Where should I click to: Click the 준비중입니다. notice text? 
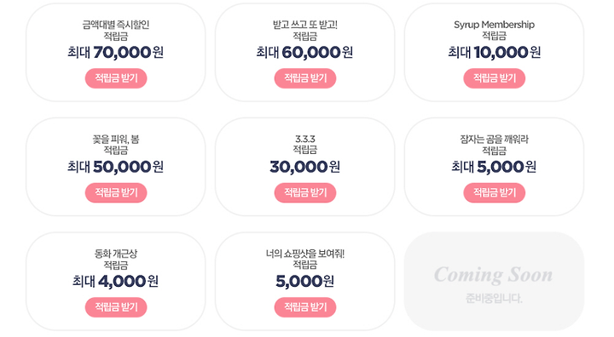494,299
